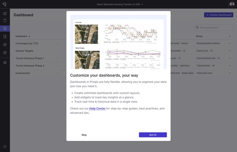Open the Neom Mountain project dropdown
The image size is (237, 152).
(x=120, y=4)
